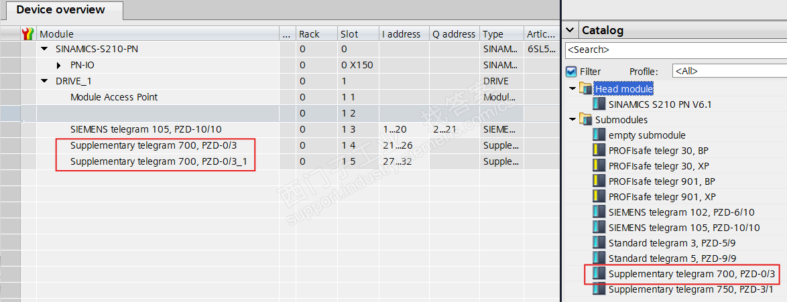The height and width of the screenshot is (302, 787).
Task: Select empty submodule in catalog
Action: 647,135
